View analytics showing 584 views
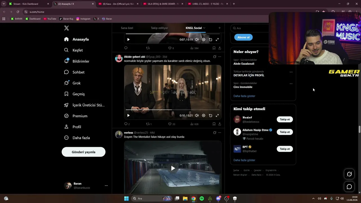This screenshot has height=203, width=361. pyautogui.click(x=194, y=48)
